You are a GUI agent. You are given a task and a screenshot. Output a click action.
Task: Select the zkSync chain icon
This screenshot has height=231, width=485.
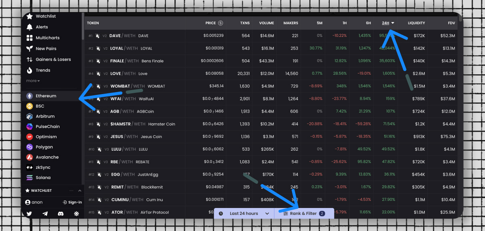point(30,167)
